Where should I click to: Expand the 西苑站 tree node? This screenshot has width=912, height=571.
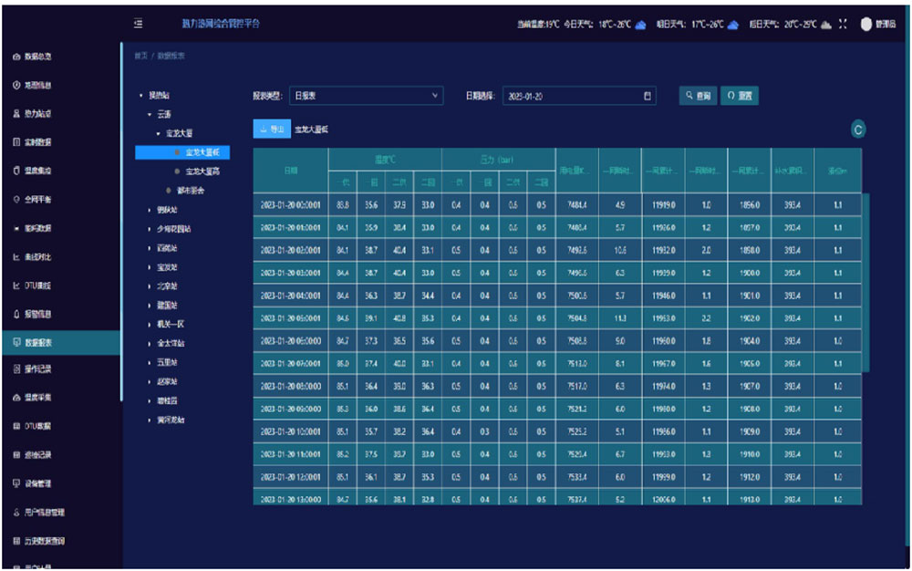(150, 248)
